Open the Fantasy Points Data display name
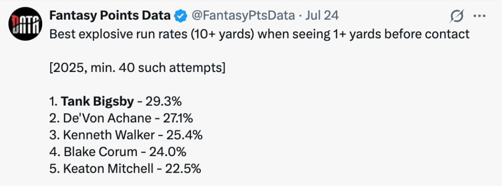This screenshot has width=503, height=186. (x=110, y=15)
